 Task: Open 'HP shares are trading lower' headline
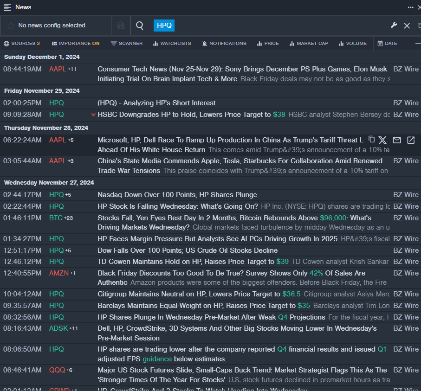point(242,354)
